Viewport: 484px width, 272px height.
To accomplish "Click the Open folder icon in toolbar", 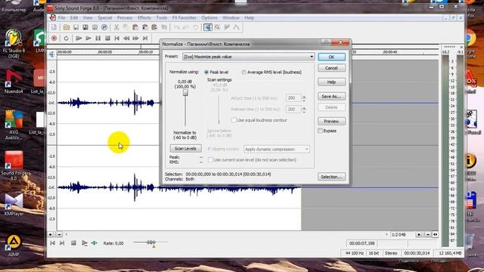I will (67, 27).
